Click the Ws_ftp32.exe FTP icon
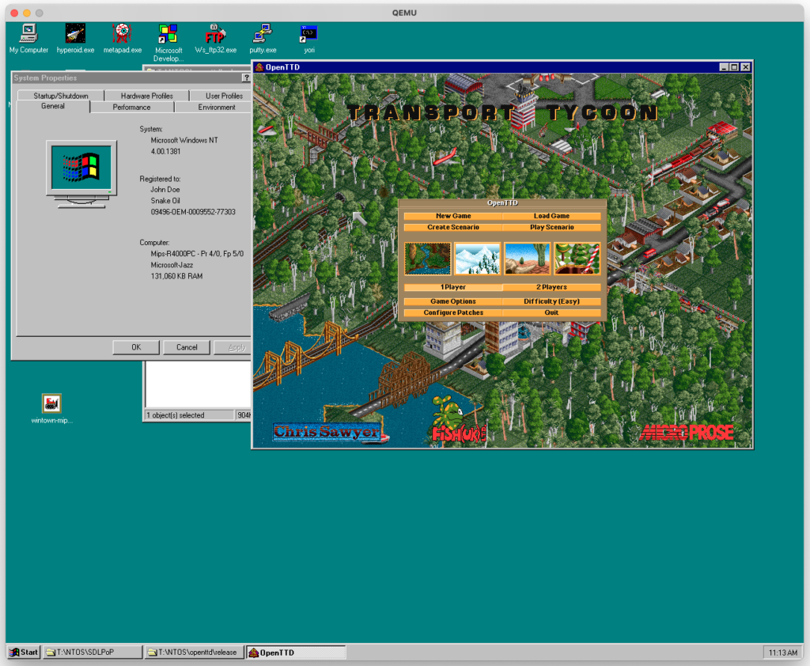The width and height of the screenshot is (810, 666). click(215, 34)
